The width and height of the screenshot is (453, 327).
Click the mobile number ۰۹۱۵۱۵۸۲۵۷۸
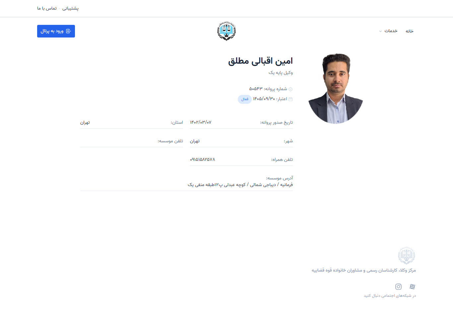203,160
